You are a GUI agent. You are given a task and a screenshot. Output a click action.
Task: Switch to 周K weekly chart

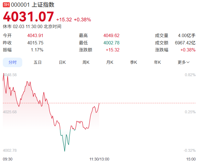pos(86,62)
